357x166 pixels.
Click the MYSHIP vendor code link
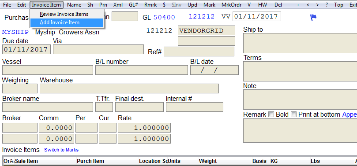[x=15, y=32]
